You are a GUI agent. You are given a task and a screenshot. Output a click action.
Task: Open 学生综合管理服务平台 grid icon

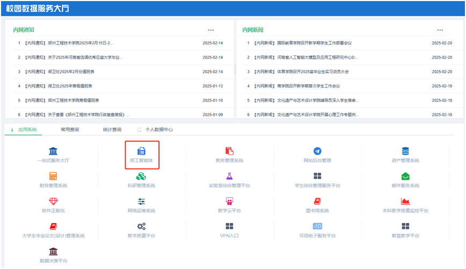click(x=317, y=176)
